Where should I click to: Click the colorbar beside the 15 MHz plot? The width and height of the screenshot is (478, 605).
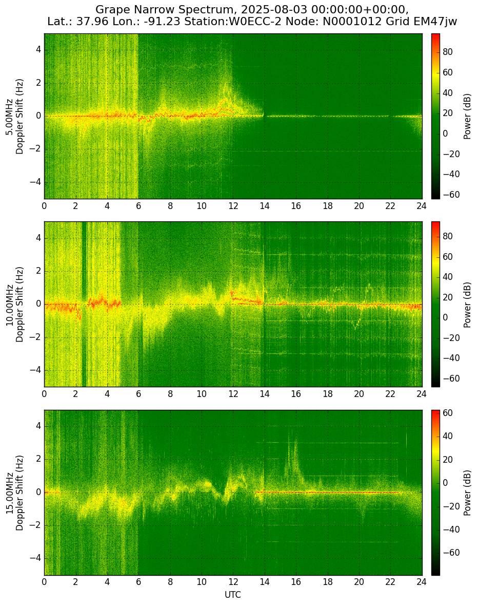point(435,493)
